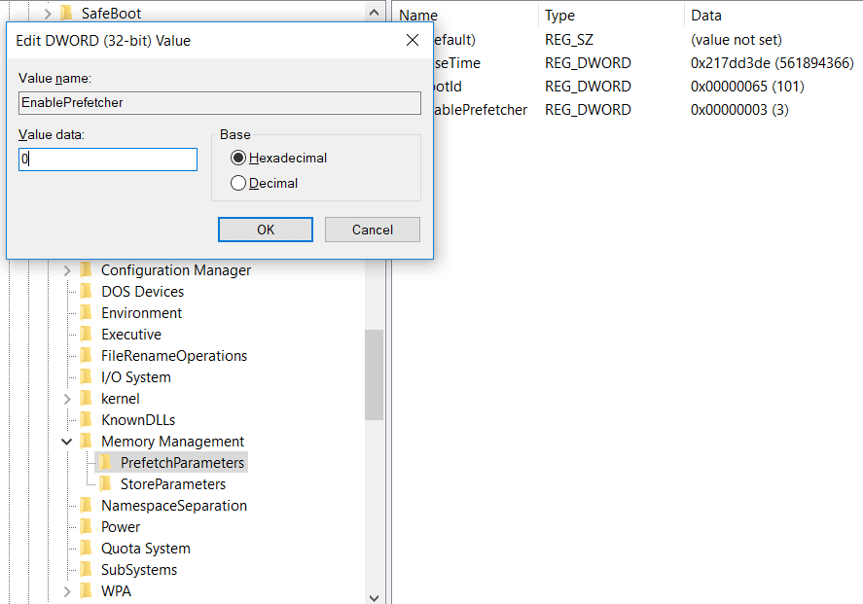Click the FileRenameOperations folder icon
Viewport: 863px width, 604px height.
(x=87, y=356)
